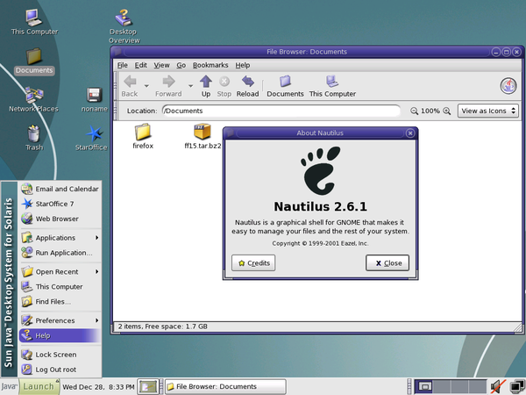Viewport: 526px width, 395px height.
Task: Zoom in using the magnifier plus icon
Action: (x=446, y=111)
